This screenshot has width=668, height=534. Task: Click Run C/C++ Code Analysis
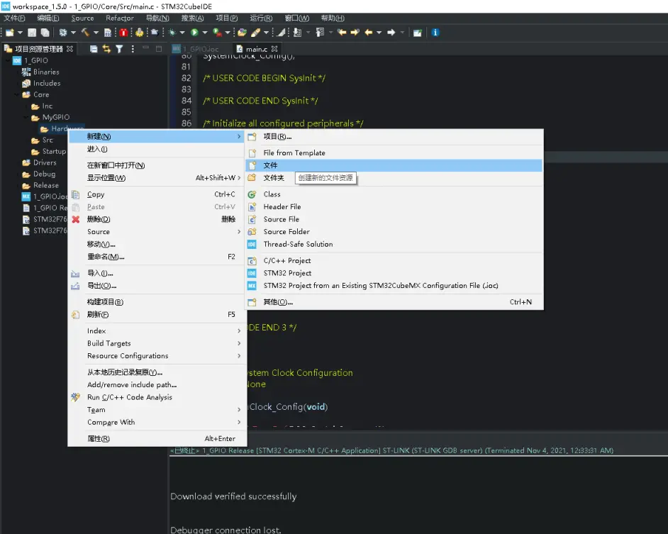coord(157,397)
